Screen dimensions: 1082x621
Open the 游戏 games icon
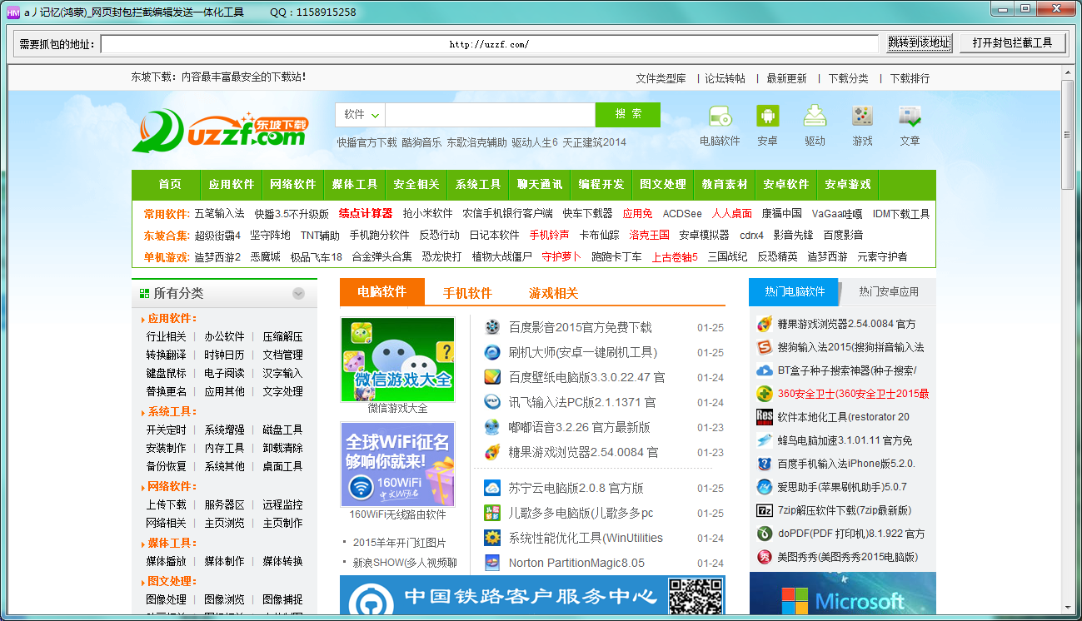862,117
